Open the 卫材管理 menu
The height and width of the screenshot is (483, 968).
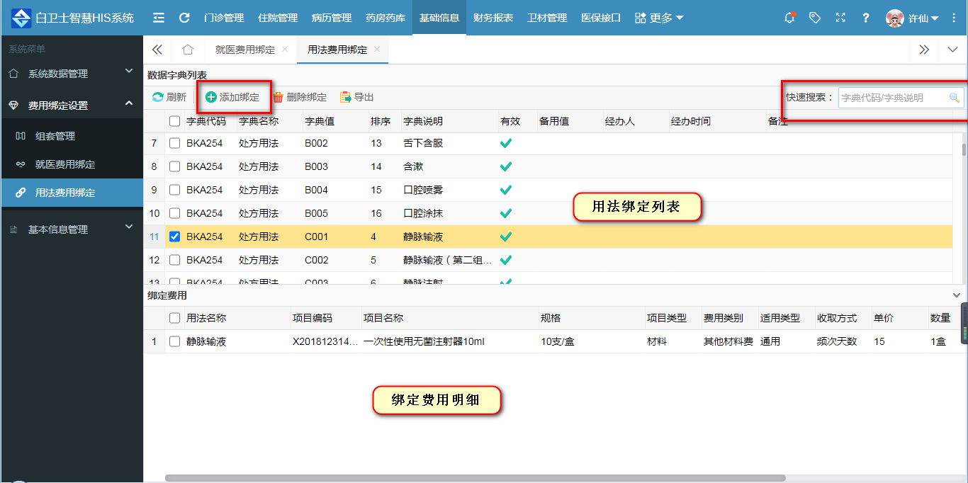point(547,18)
